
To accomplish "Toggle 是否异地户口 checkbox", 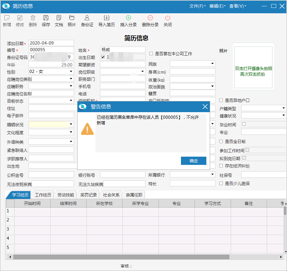I will pos(221,100).
